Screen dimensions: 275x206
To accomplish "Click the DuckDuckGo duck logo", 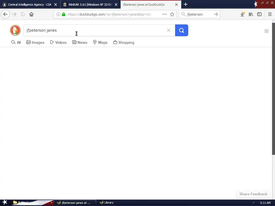I will pyautogui.click(x=15, y=30).
